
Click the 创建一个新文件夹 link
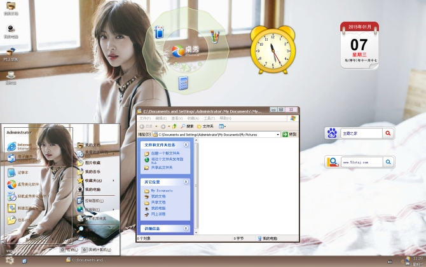click(x=165, y=153)
